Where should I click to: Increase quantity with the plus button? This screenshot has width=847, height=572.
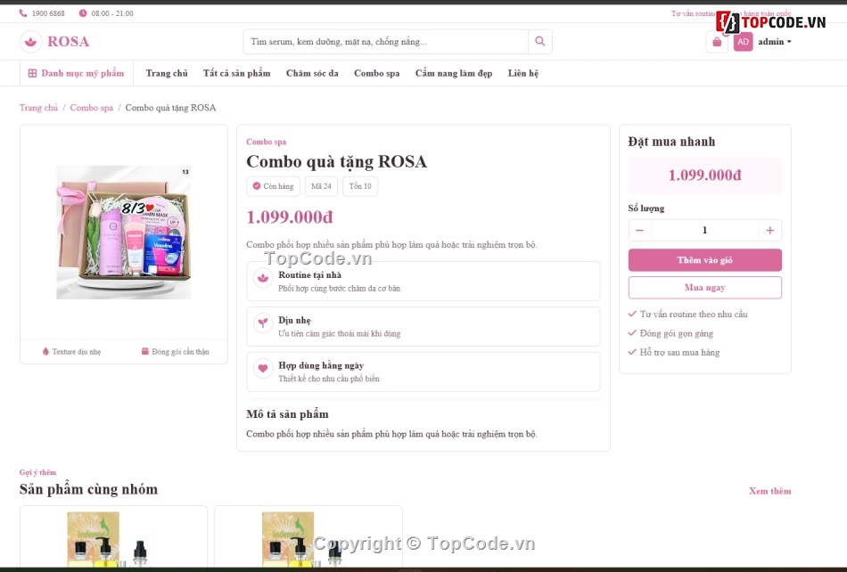[x=769, y=231]
